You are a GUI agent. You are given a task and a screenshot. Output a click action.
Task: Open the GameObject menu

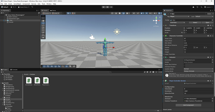point(17,4)
